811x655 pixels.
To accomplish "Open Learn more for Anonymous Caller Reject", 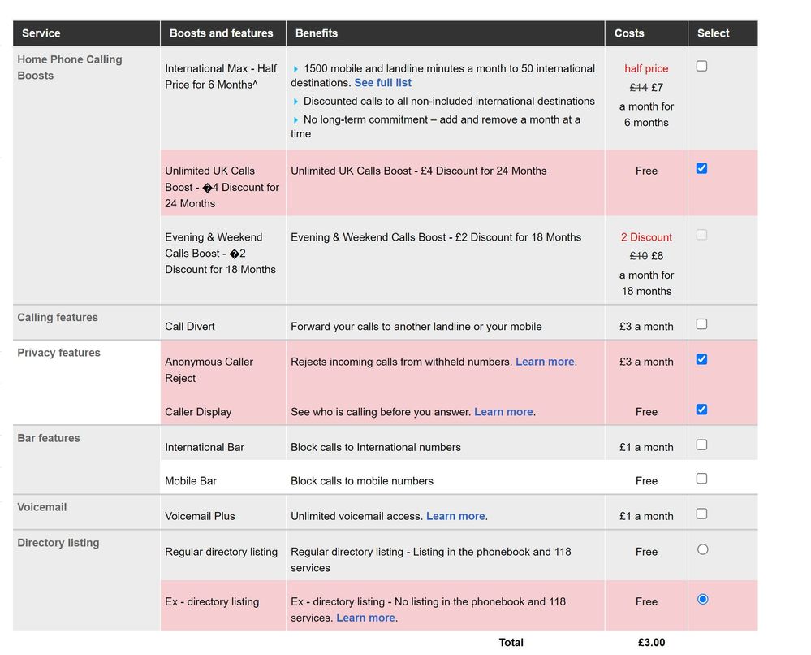I will point(545,362).
